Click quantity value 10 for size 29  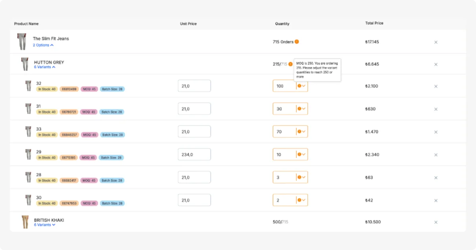pyautogui.click(x=279, y=154)
